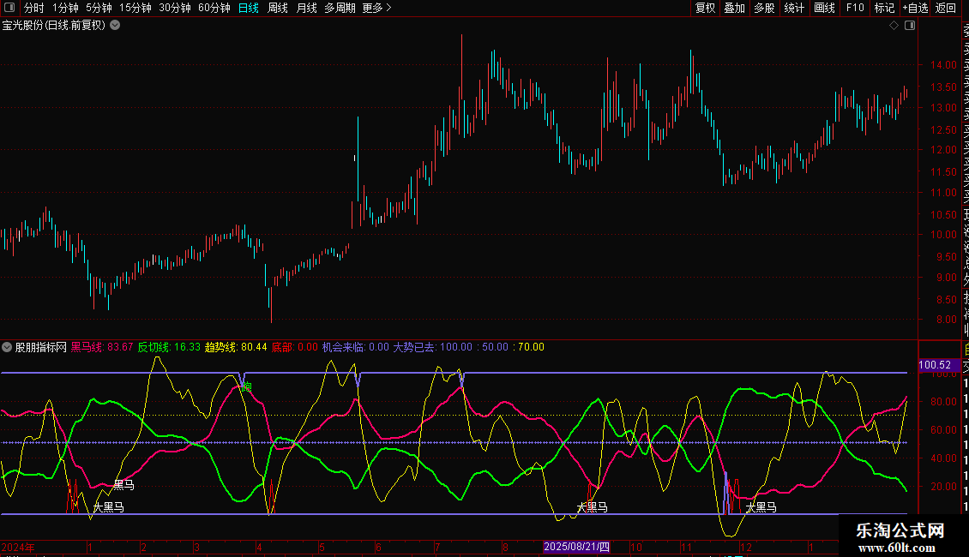Click the 标记 mark tool

click(884, 9)
